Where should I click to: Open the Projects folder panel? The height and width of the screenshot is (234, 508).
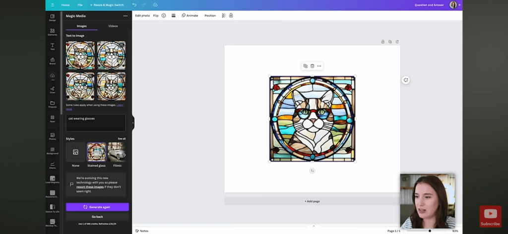tap(53, 104)
